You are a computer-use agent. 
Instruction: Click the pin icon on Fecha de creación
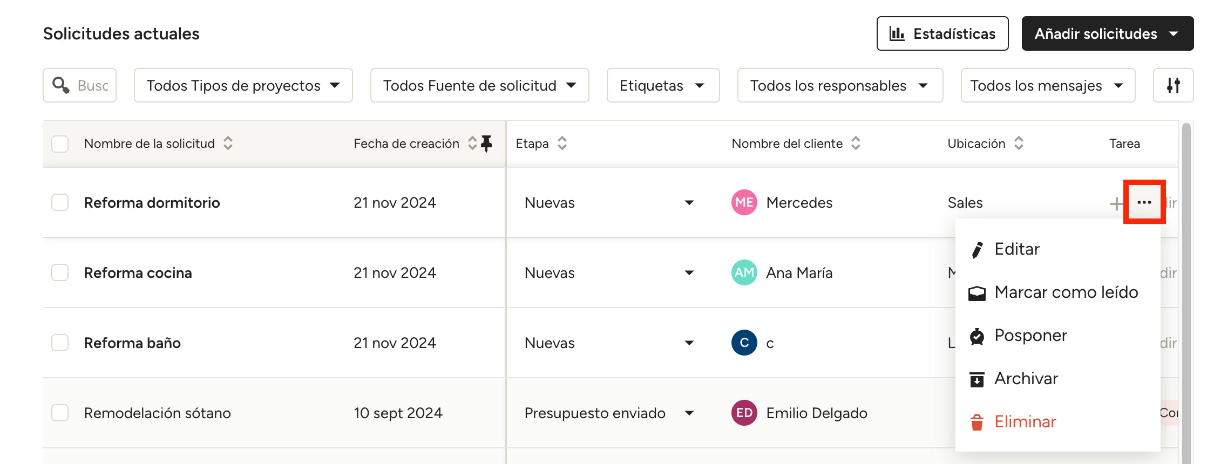click(x=486, y=143)
